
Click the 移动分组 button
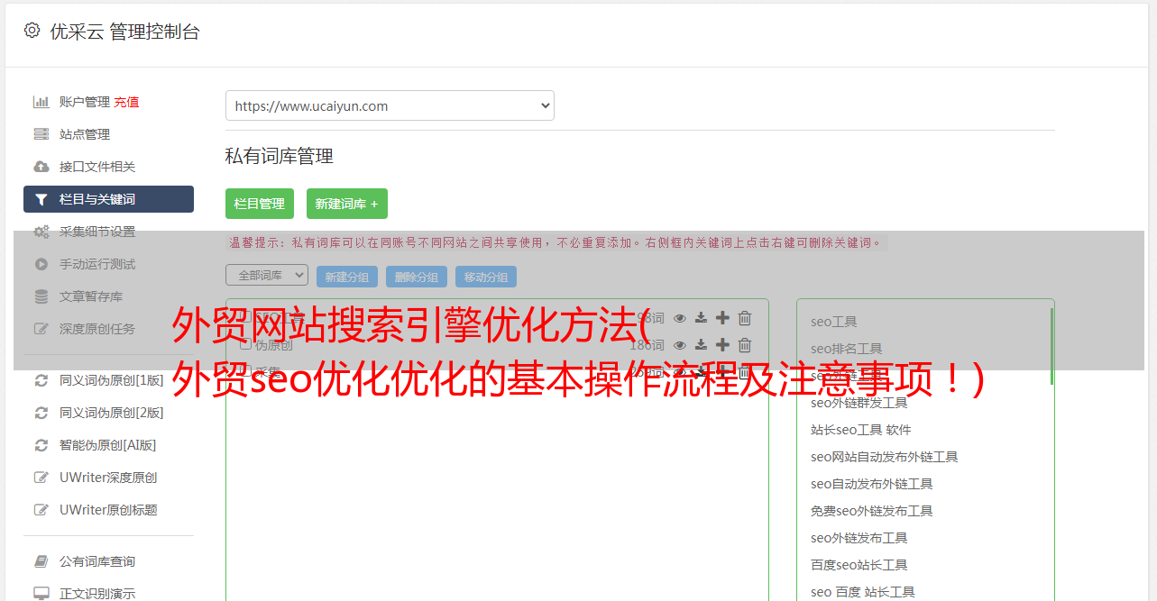coord(486,277)
